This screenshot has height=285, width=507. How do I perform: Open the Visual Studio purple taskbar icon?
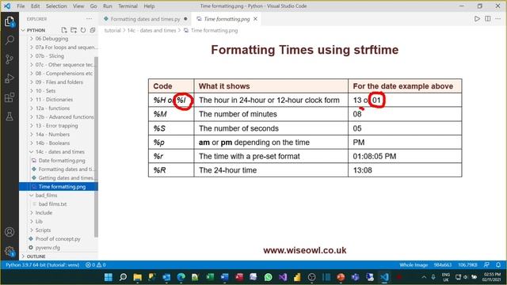point(283,277)
